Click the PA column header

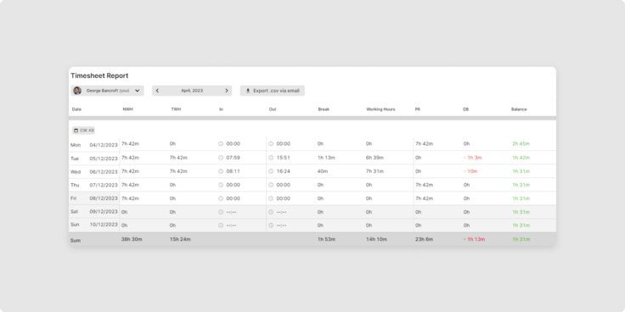click(x=417, y=109)
